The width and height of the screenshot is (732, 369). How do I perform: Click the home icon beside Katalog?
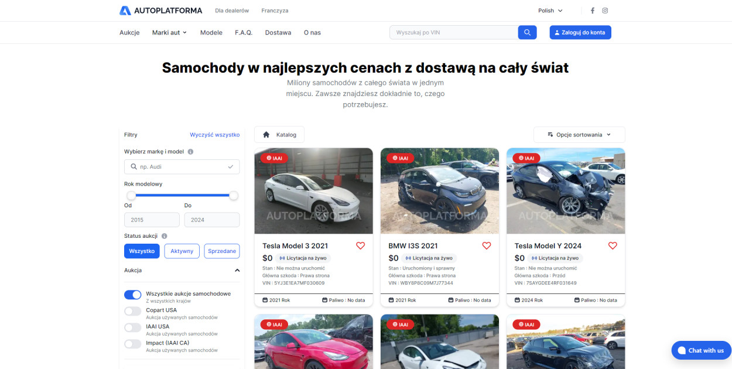coord(266,135)
